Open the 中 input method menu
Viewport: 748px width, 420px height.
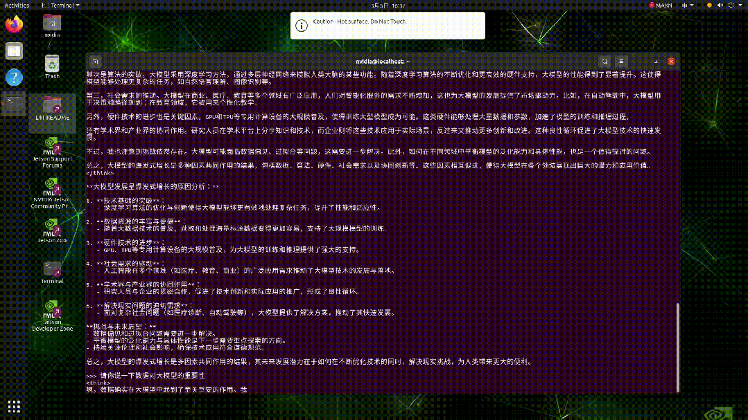[x=686, y=5]
